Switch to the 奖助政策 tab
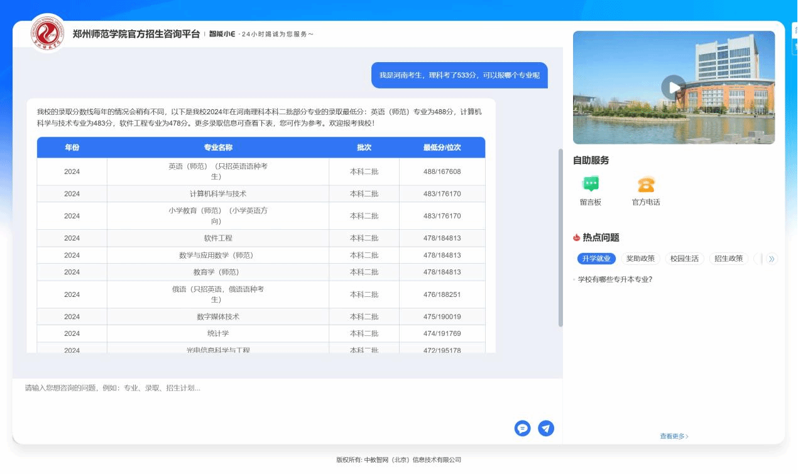Screen dimensions: 798x474 640,259
